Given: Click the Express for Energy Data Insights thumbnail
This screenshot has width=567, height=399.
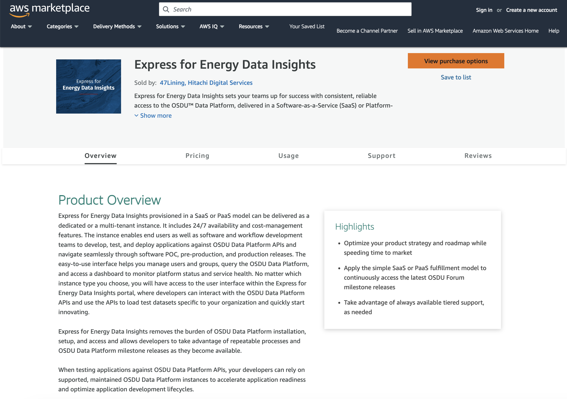Looking at the screenshot, I should [88, 86].
